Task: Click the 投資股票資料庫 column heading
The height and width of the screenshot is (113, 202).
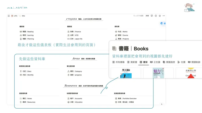Action: point(120,93)
